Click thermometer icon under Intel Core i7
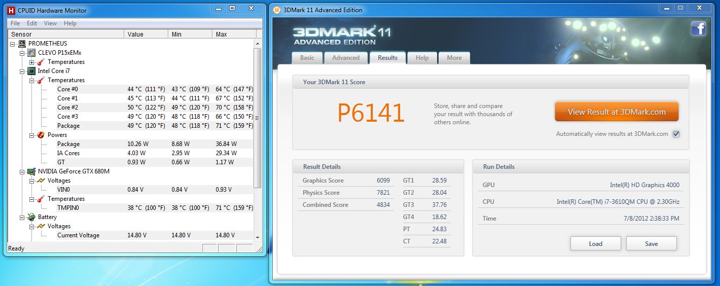This screenshot has width=720, height=286. 41,80
